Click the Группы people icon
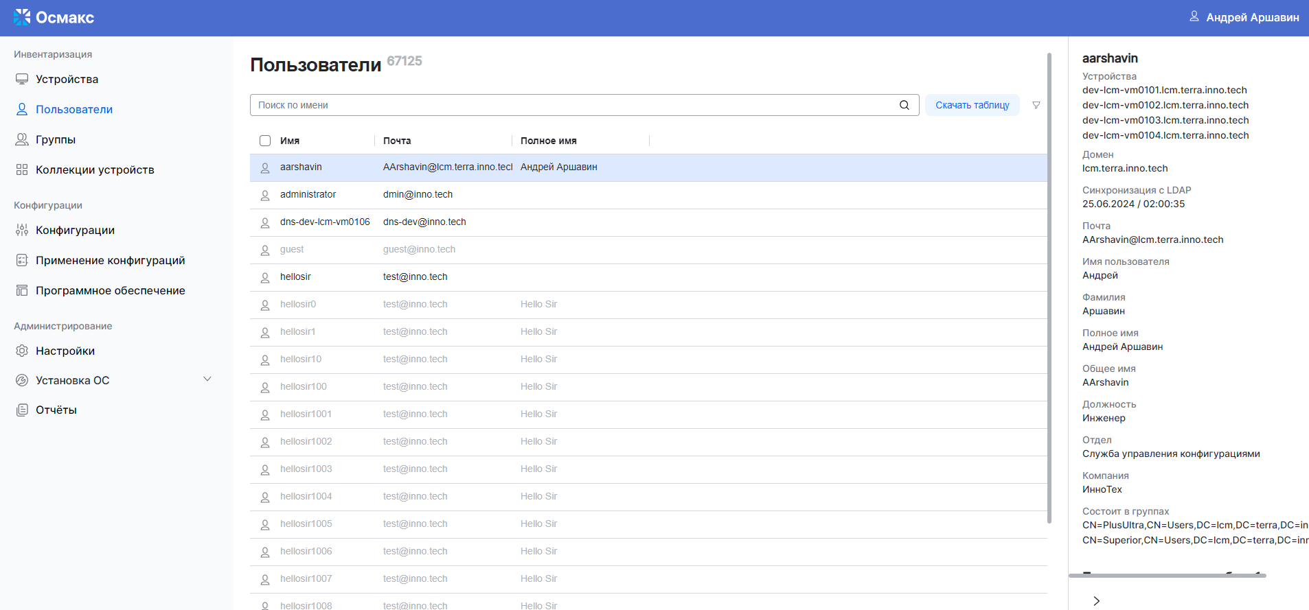This screenshot has width=1309, height=610. coord(22,140)
